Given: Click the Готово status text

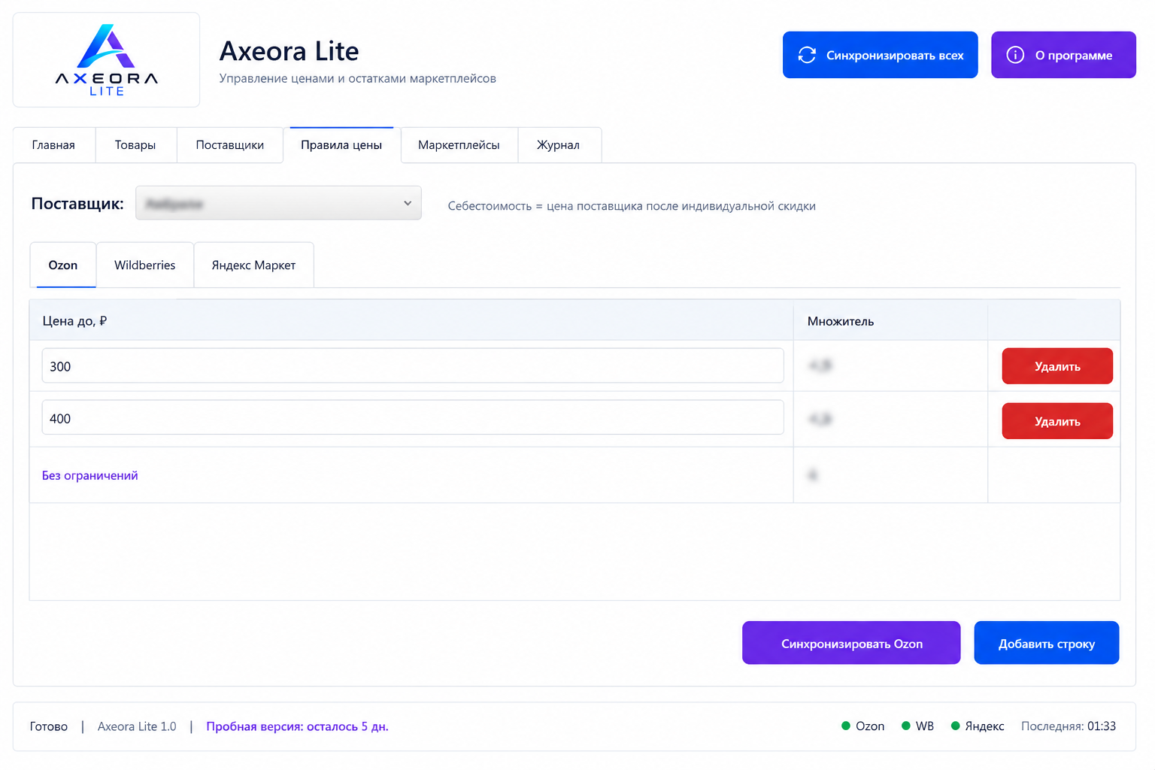Looking at the screenshot, I should 49,726.
